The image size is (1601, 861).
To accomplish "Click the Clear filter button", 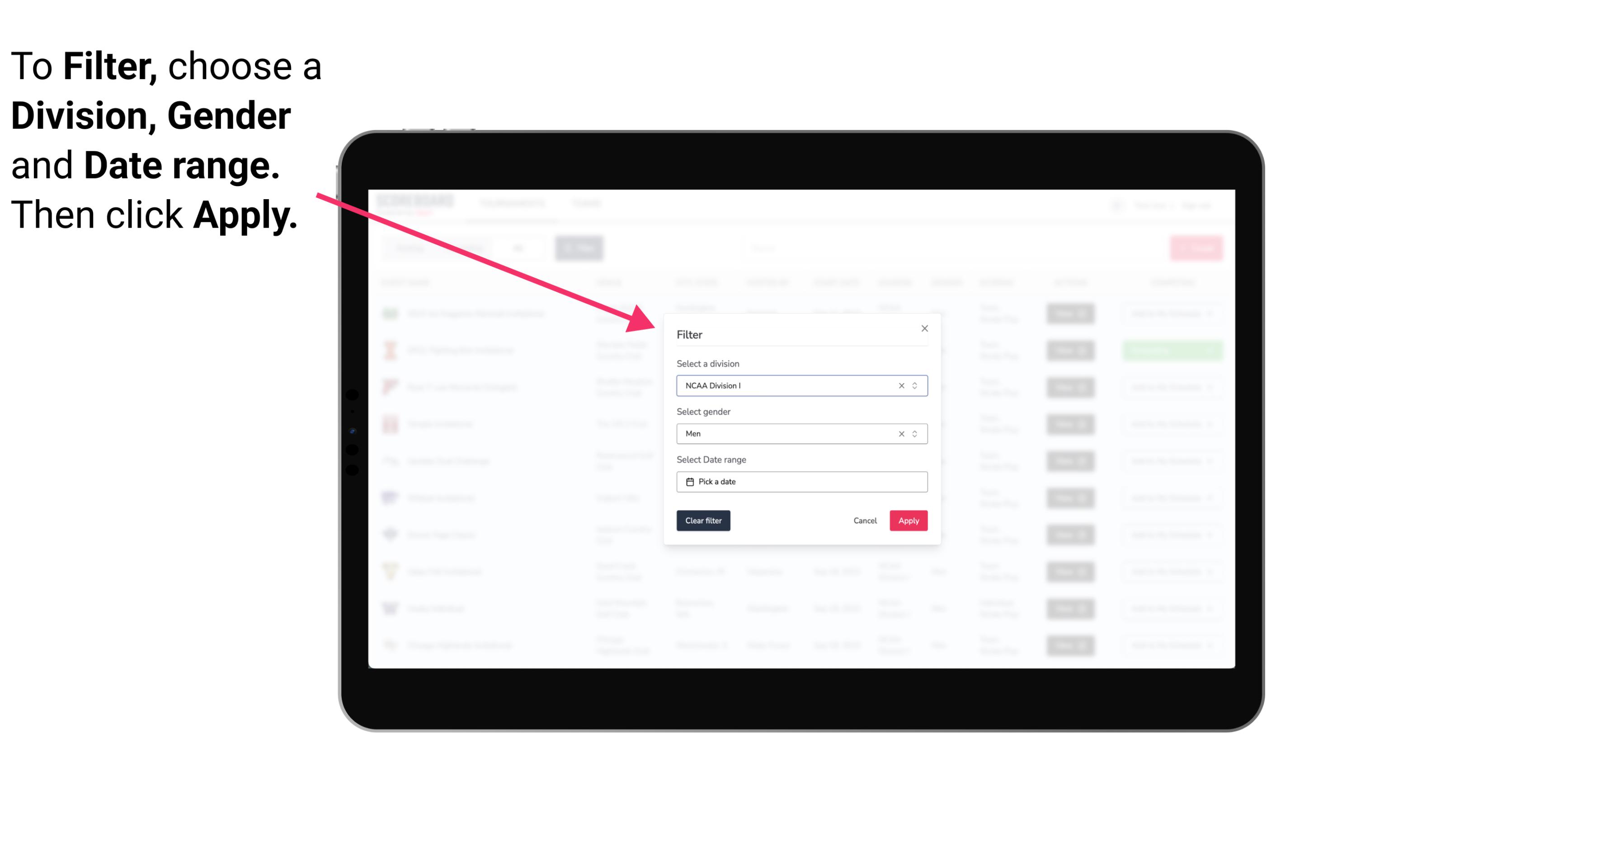I will [702, 521].
